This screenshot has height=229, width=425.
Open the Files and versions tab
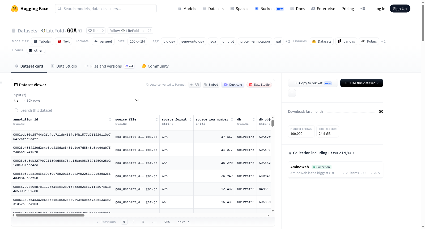tap(109, 66)
